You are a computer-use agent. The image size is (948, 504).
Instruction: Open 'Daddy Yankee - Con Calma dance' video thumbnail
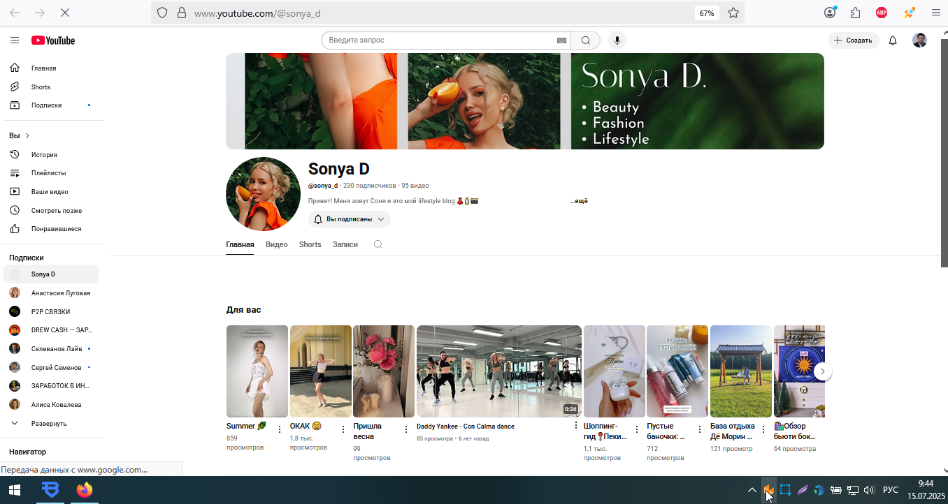499,371
